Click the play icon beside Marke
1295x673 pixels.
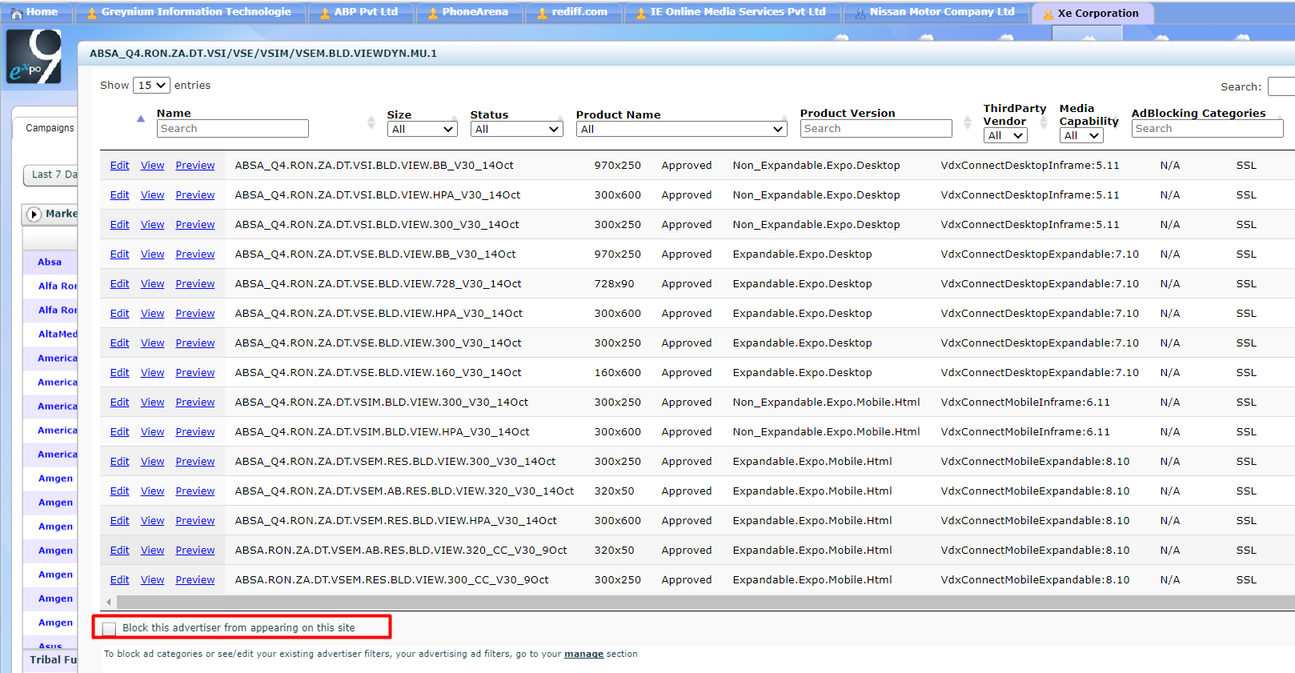[34, 214]
